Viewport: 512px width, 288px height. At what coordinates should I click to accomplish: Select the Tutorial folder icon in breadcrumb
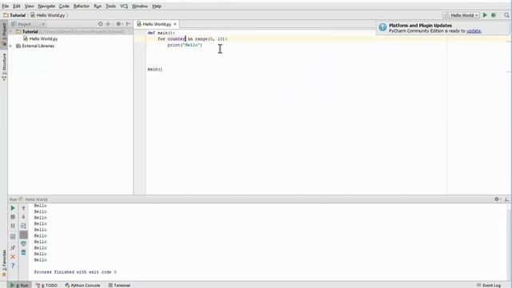click(x=6, y=15)
